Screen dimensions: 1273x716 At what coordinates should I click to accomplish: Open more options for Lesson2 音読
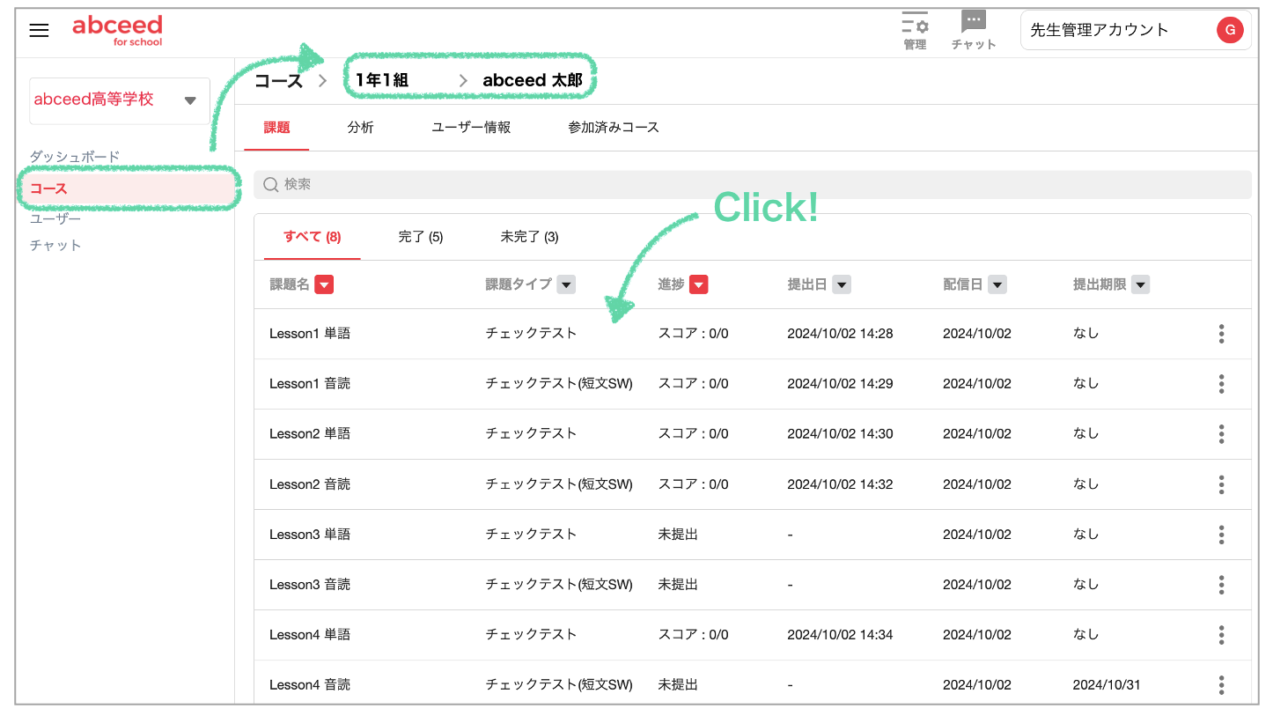point(1221,484)
